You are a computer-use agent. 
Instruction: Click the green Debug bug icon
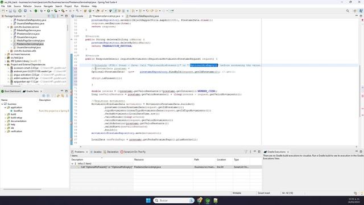(x=42, y=11)
